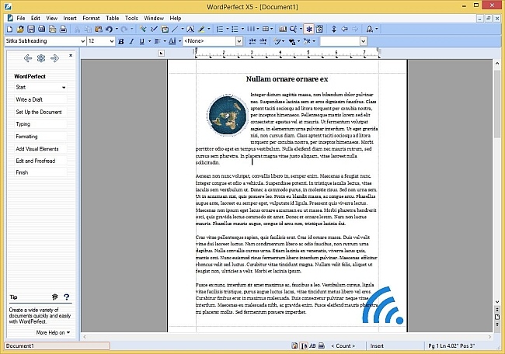The width and height of the screenshot is (505, 354).
Task: Click Typing in the side panel
Action: point(40,124)
